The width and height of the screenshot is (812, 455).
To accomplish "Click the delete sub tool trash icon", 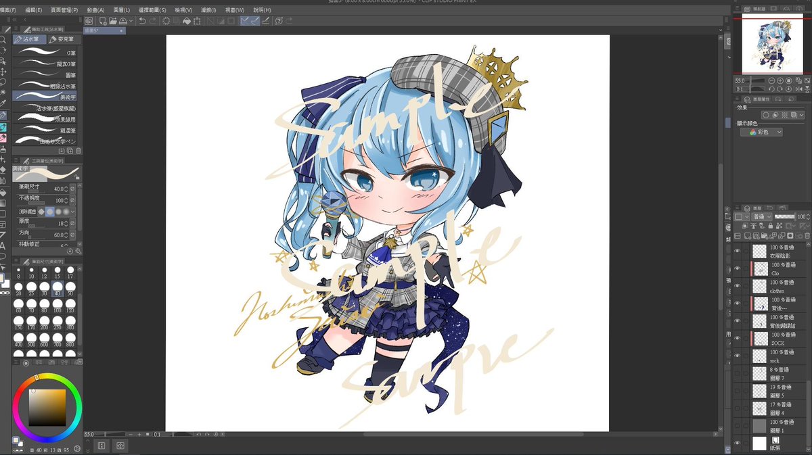I will (x=78, y=151).
